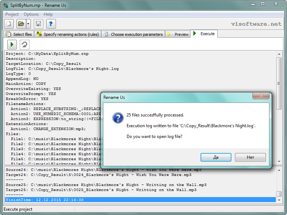Click the ExtensionActions: line
The image size is (287, 215).
pos(27,124)
